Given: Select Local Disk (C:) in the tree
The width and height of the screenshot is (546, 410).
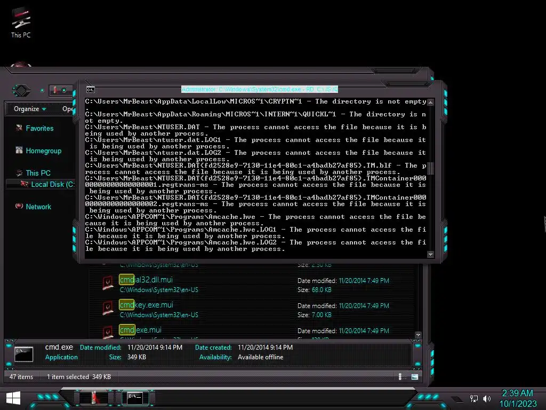Looking at the screenshot, I should 53,184.
